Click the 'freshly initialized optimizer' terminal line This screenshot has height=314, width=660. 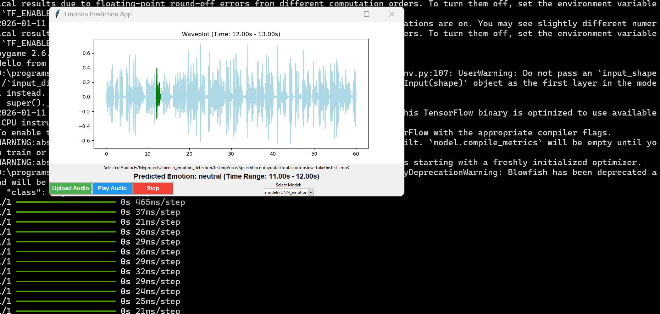click(522, 162)
